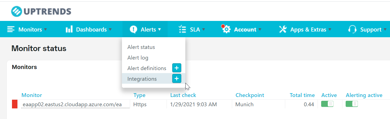Expand the Dashboards dropdown arrow
Image resolution: width=390 pixels, height=119 pixels.
pos(110,29)
